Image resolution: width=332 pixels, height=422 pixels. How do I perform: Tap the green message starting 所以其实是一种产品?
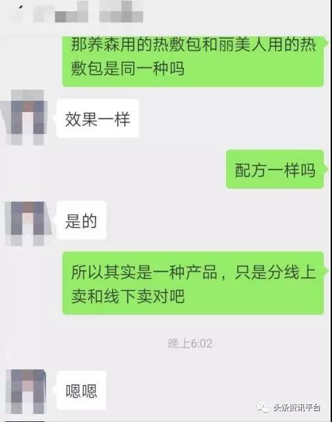(194, 283)
